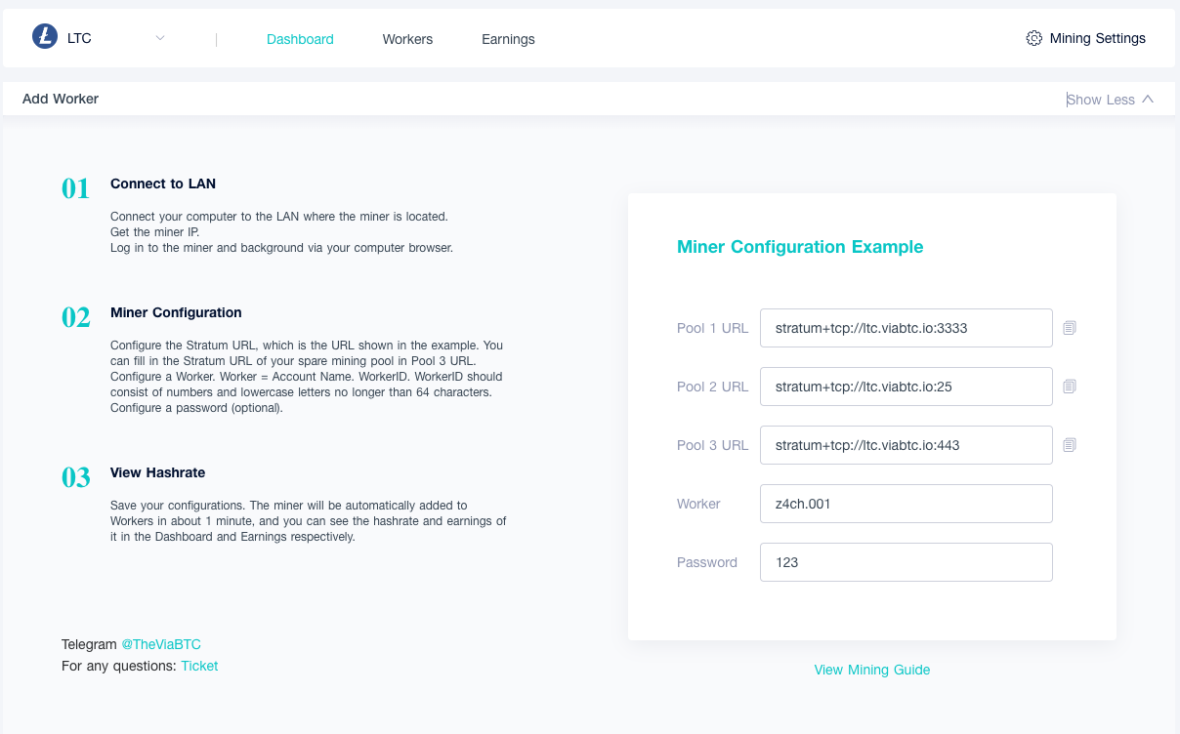Click Show Less to collapse section
The height and width of the screenshot is (734, 1180).
click(1101, 100)
